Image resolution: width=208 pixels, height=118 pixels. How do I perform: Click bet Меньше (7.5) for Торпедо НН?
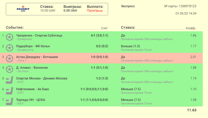pyautogui.click(x=131, y=100)
